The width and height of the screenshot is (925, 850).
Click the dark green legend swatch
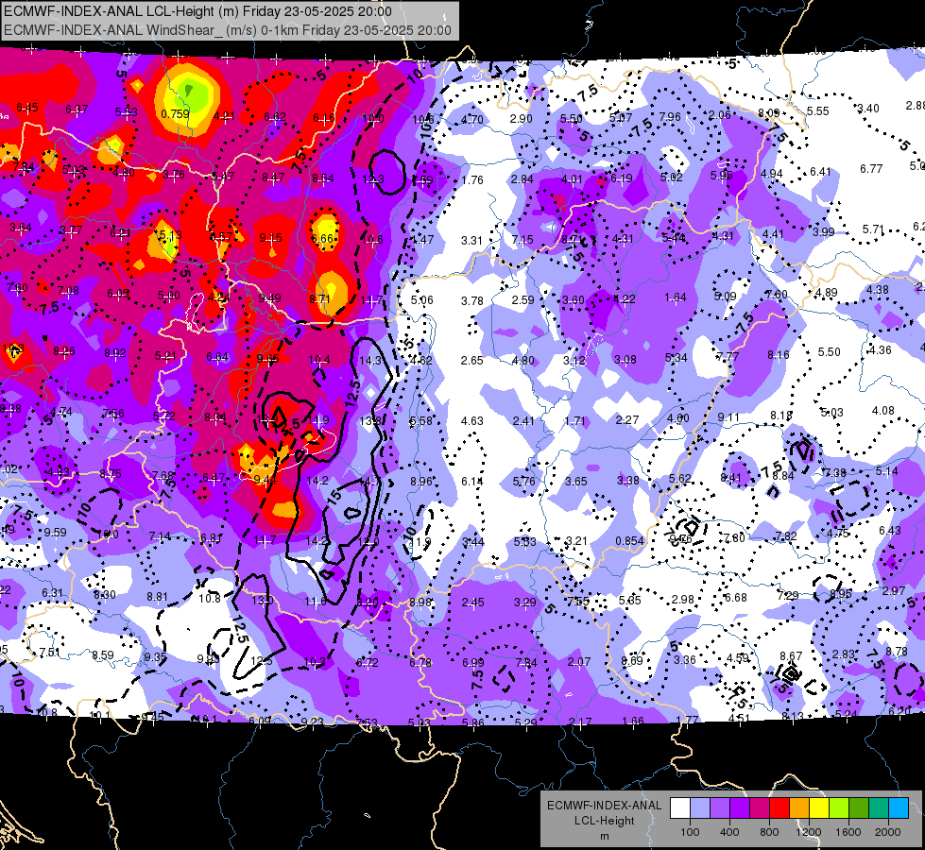tap(859, 808)
